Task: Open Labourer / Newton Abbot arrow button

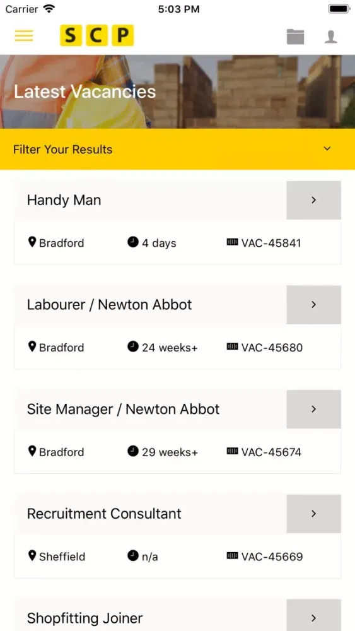Action: pos(313,305)
